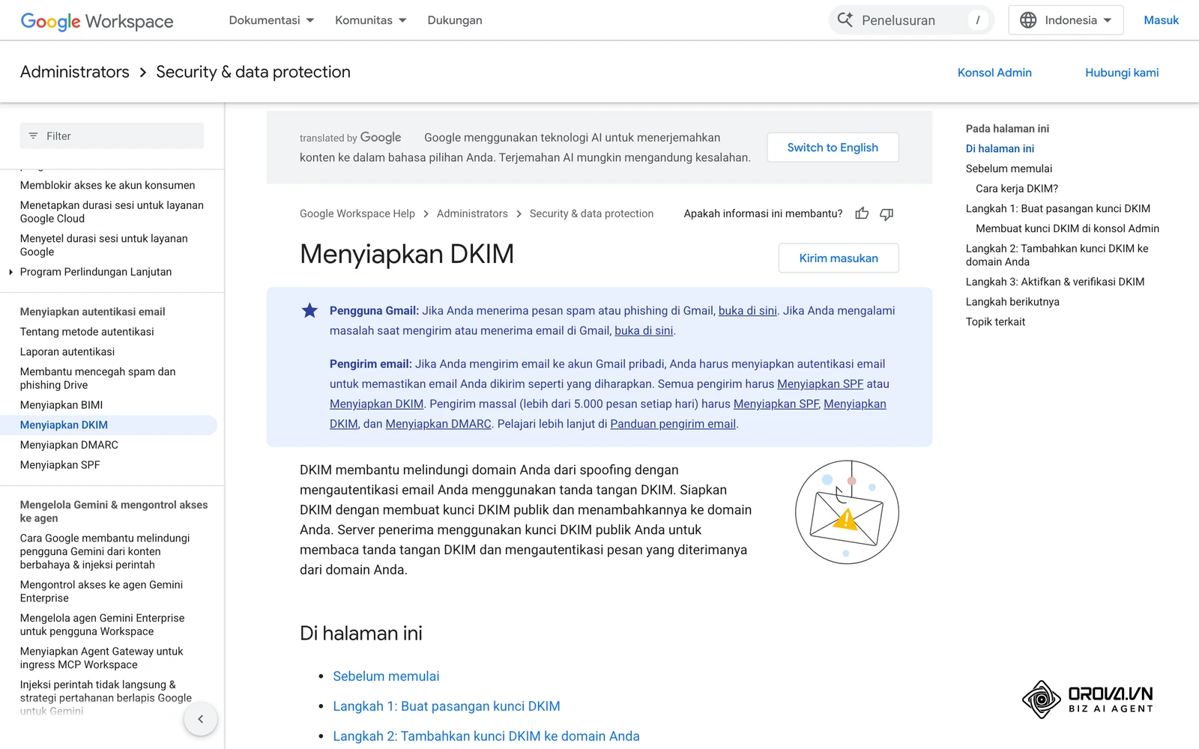This screenshot has height=749, width=1199.
Task: Open the Dokumentasi dropdown menu
Action: 271,20
